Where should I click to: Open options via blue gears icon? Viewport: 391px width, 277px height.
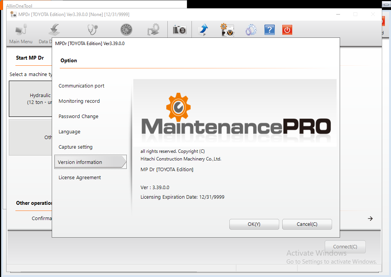click(x=250, y=30)
